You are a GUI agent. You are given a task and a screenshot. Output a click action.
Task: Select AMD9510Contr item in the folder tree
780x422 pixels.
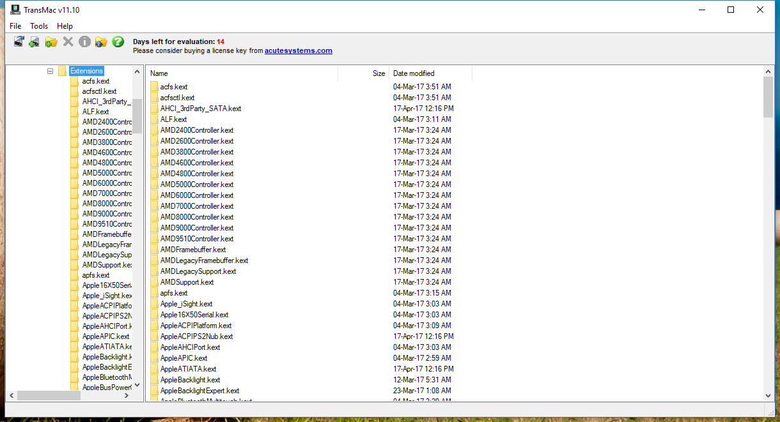tap(107, 224)
